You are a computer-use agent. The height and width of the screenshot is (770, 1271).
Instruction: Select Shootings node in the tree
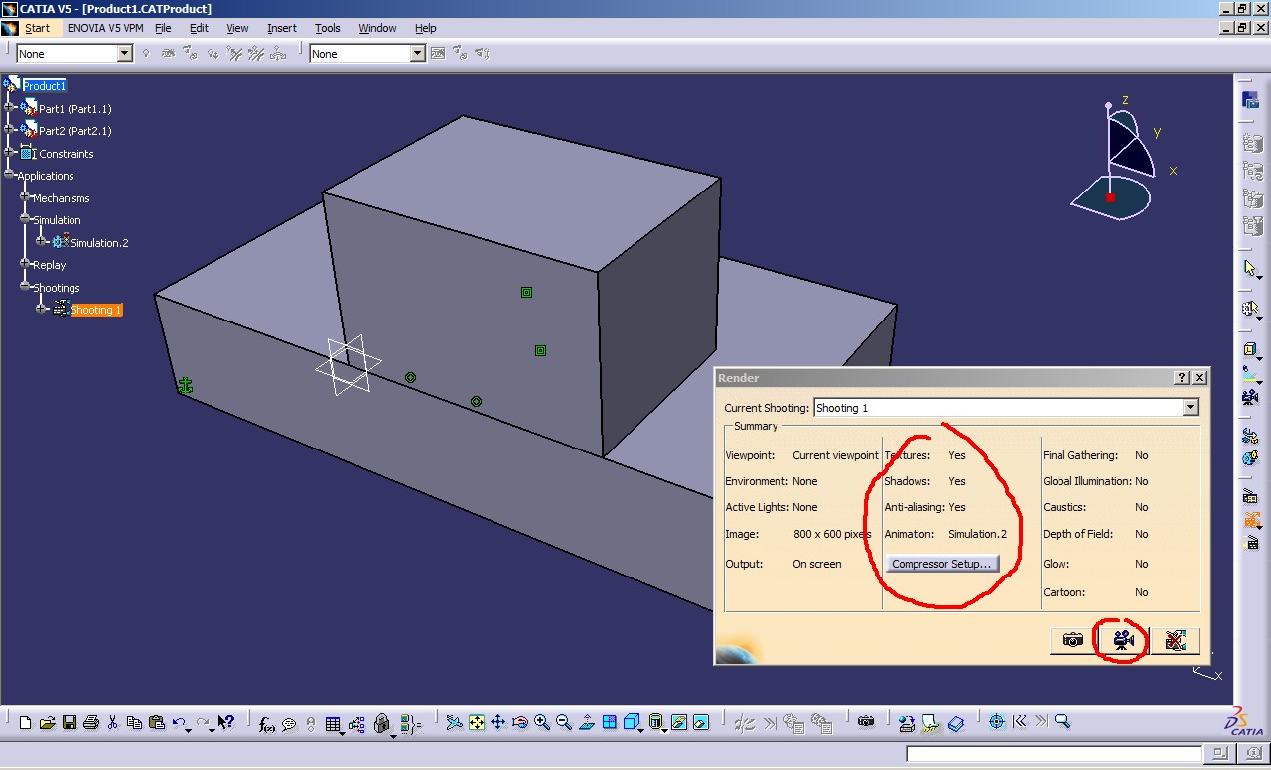point(56,288)
